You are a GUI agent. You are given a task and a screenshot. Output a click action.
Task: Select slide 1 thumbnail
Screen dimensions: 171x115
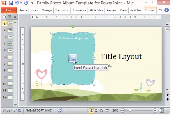click(10, 24)
